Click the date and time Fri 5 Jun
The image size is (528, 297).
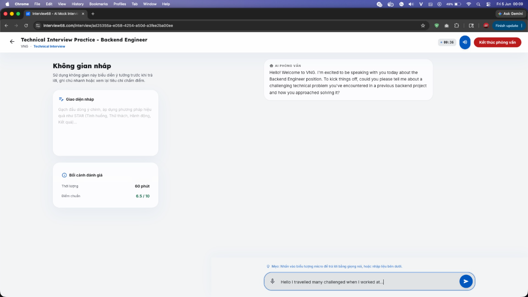510,4
